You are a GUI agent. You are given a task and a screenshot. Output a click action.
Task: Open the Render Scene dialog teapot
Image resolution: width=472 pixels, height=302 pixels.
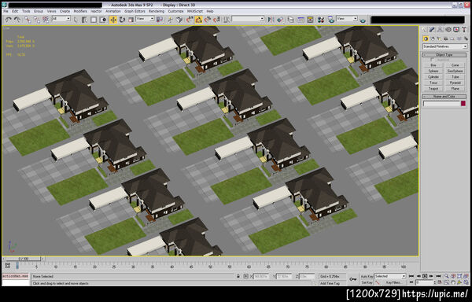click(331, 20)
